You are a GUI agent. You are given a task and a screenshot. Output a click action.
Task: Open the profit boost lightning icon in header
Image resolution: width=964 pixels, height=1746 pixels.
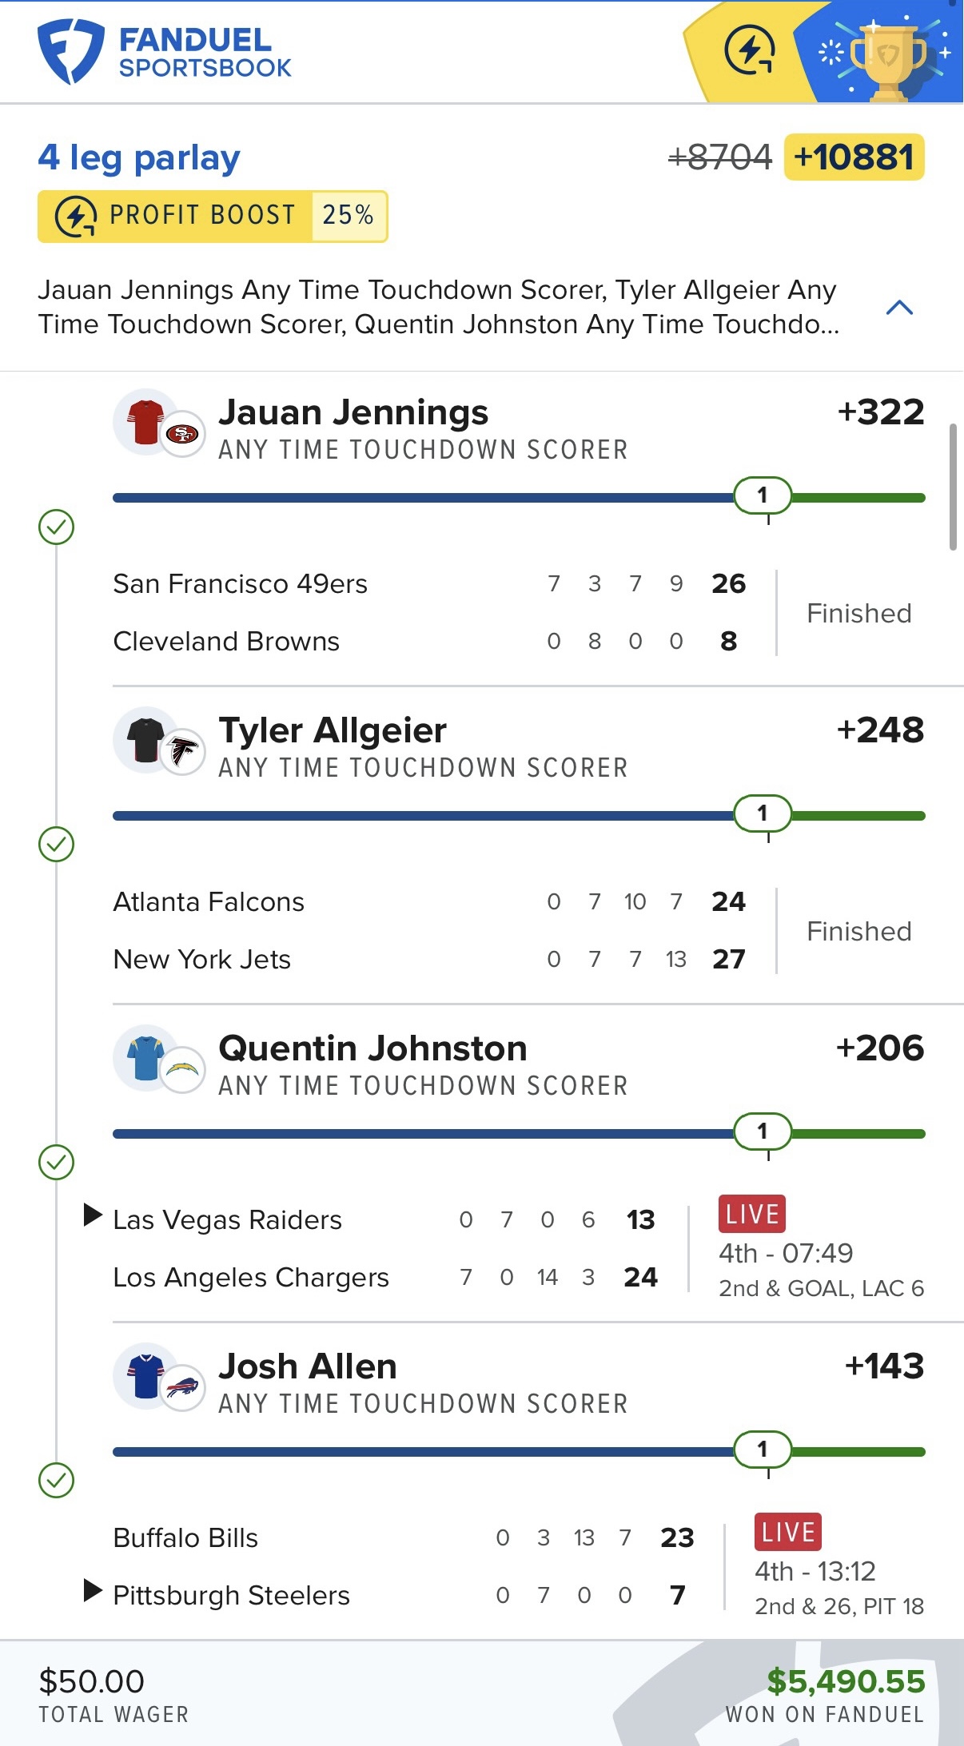749,51
